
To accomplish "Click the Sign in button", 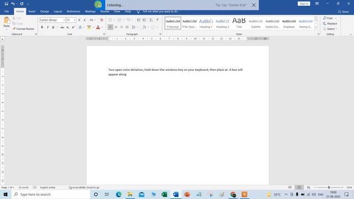I will click(304, 4).
